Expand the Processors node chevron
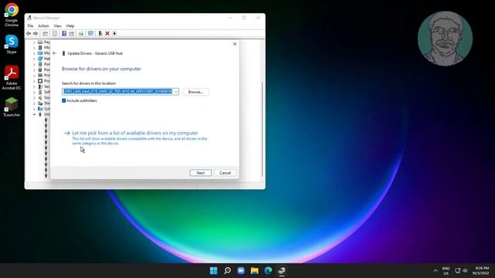The height and width of the screenshot is (278, 495). (x=34, y=81)
